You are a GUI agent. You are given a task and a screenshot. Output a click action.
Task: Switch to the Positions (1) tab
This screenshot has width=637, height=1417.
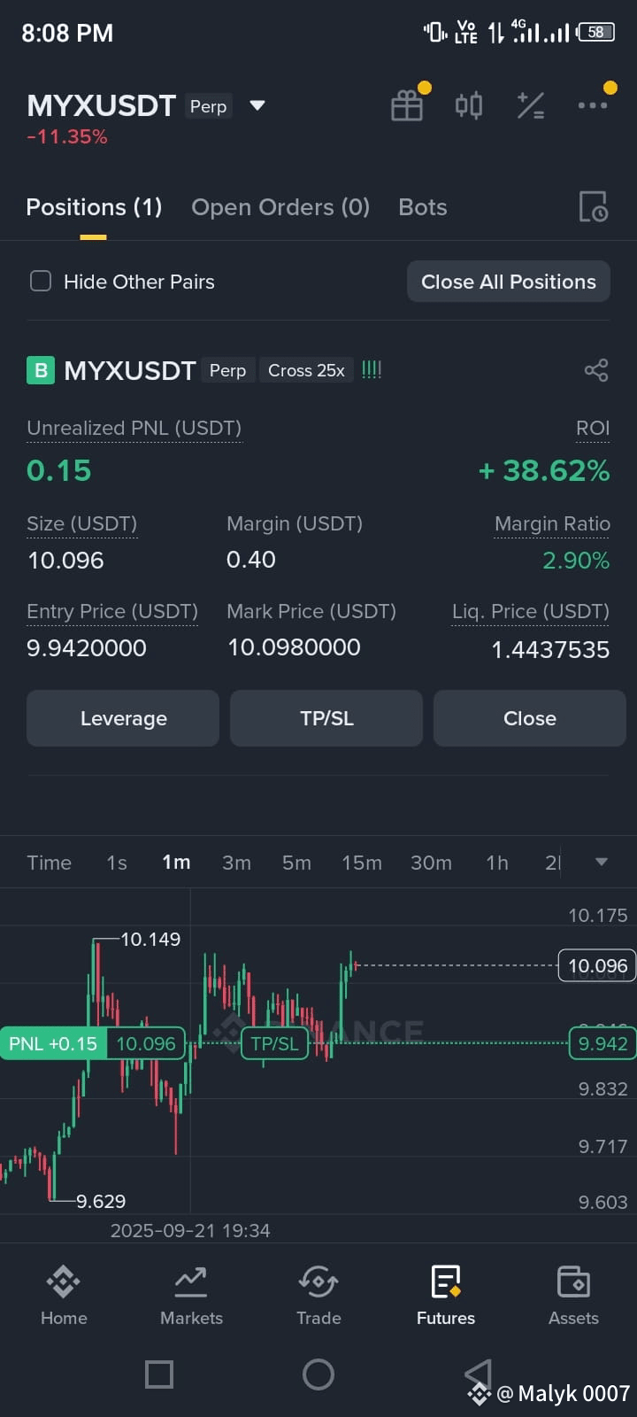point(94,207)
